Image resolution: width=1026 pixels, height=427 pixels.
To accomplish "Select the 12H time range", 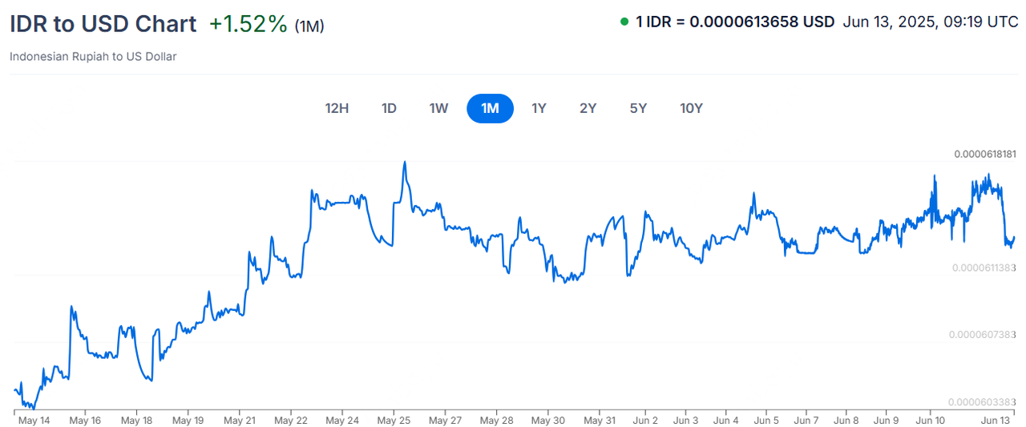I will coord(337,108).
